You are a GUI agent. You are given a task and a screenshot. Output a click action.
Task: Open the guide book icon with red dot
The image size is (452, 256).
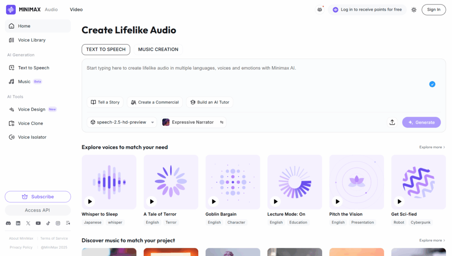click(320, 10)
